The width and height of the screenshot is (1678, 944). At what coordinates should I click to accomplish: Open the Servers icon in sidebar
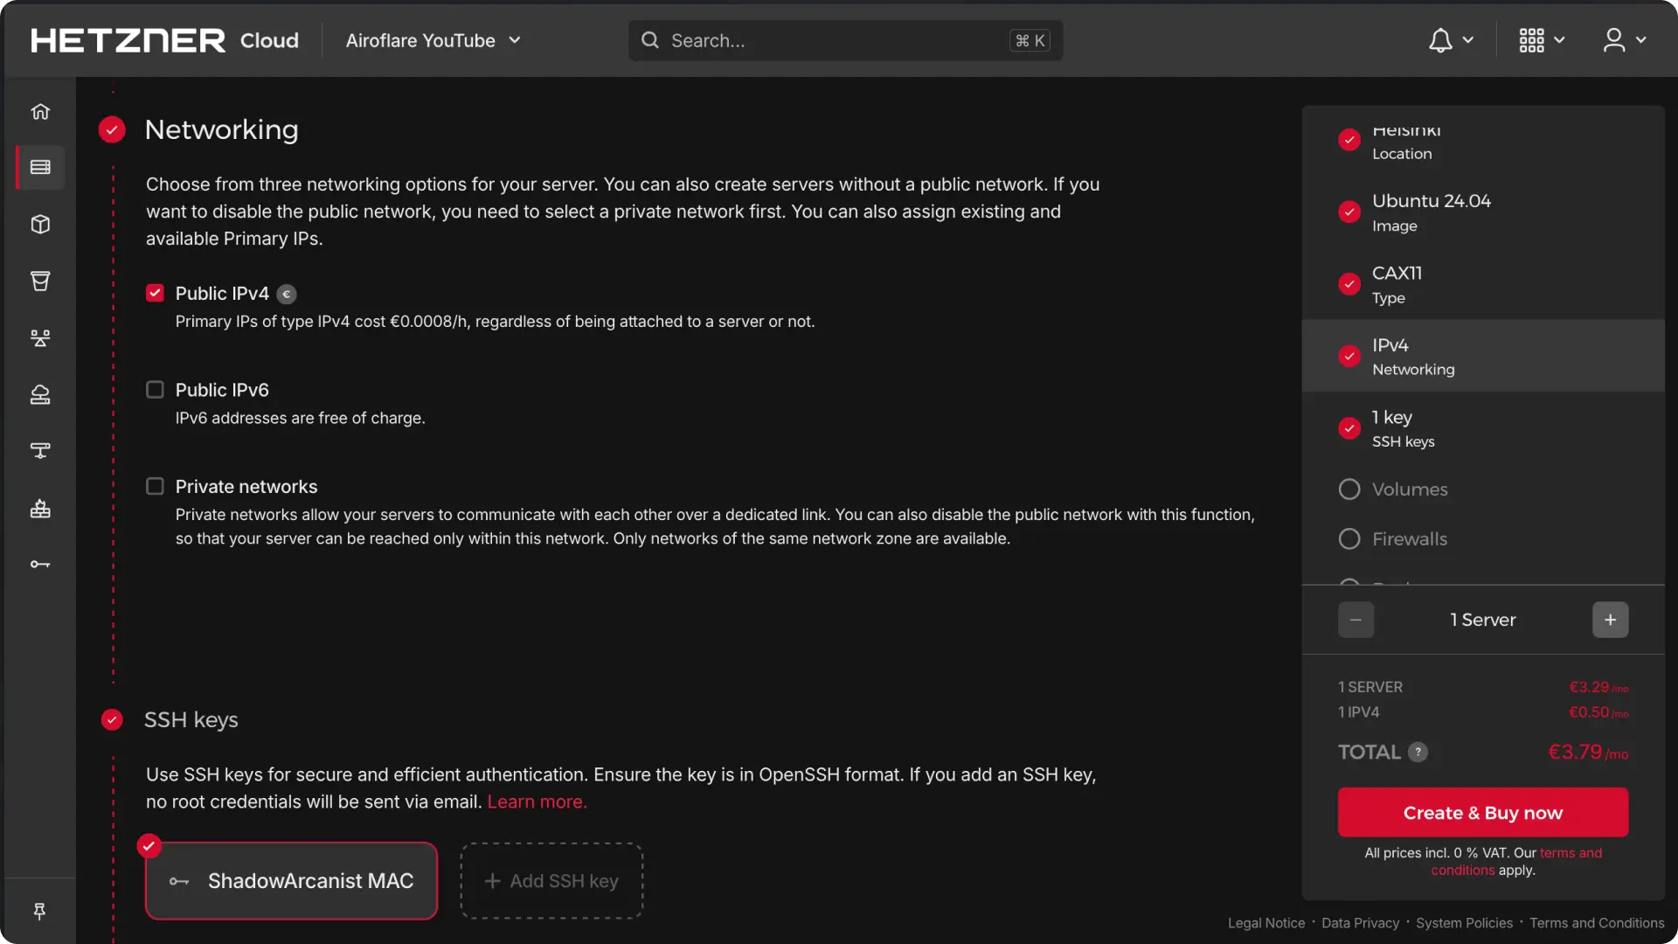pos(40,167)
